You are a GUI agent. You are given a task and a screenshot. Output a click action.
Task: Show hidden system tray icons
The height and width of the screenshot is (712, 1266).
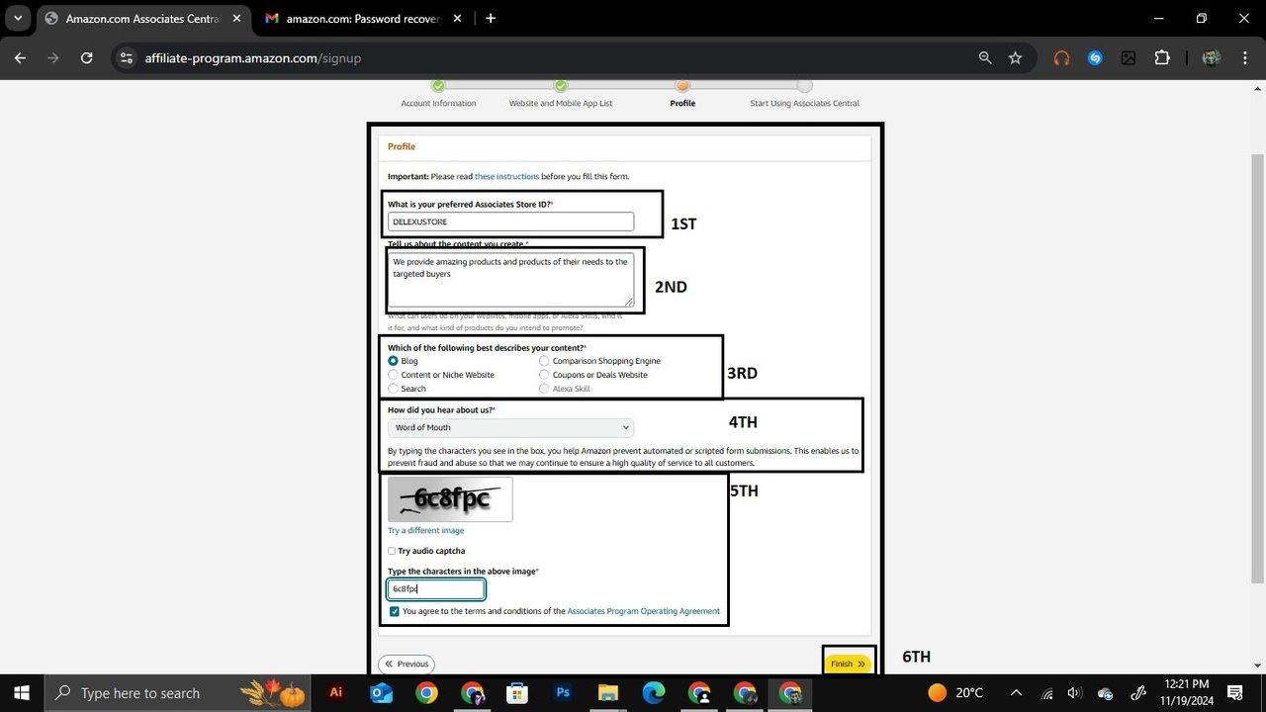click(x=1016, y=692)
